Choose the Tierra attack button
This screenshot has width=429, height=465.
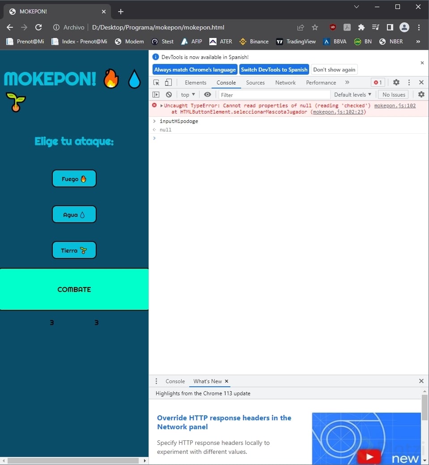click(74, 250)
